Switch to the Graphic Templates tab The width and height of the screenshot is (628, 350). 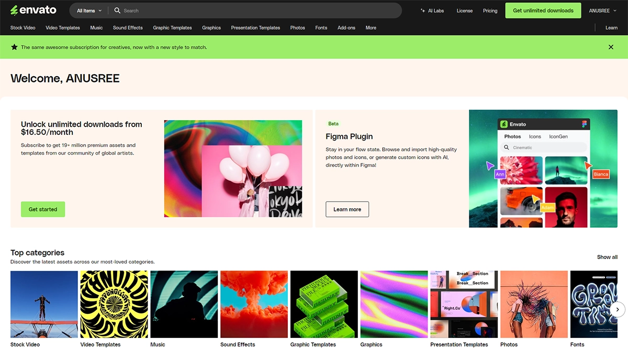coord(172,28)
